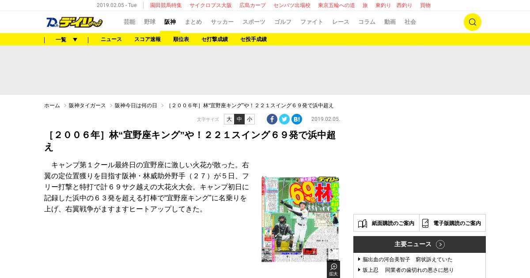This screenshot has height=278, width=530.
Task: Click the article date 2019.02.05.
Action: (x=326, y=119)
